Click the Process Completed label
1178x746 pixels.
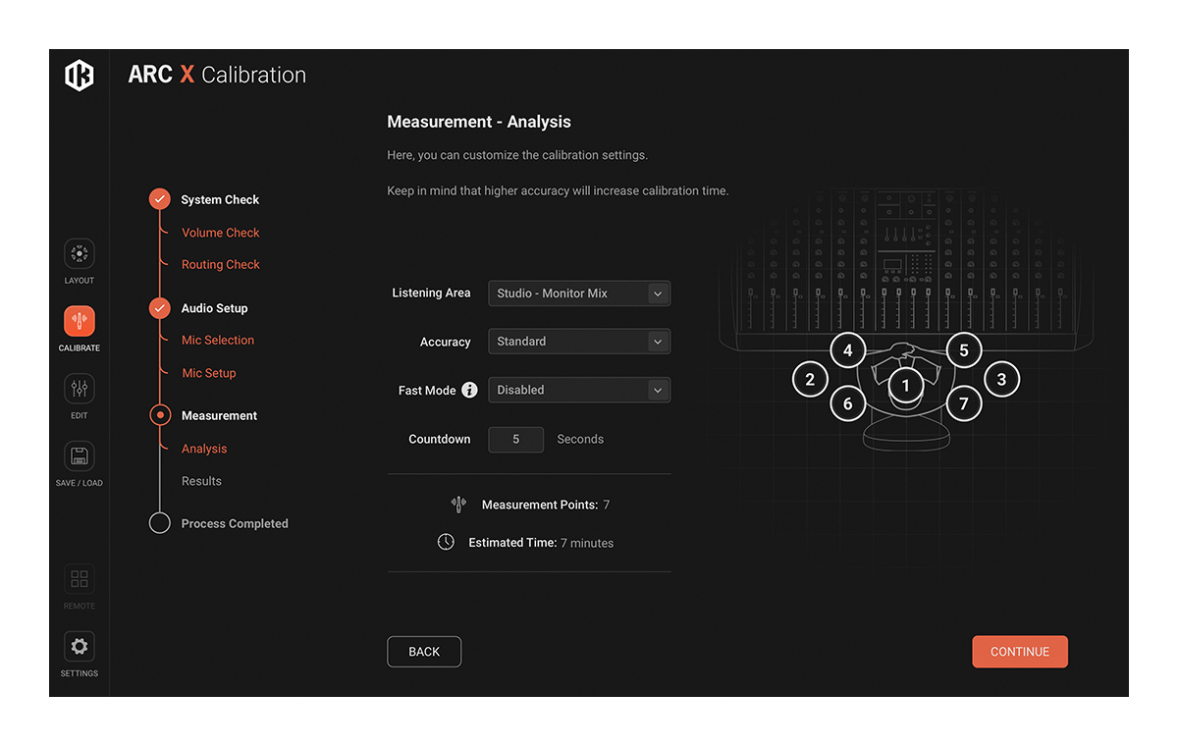235,523
